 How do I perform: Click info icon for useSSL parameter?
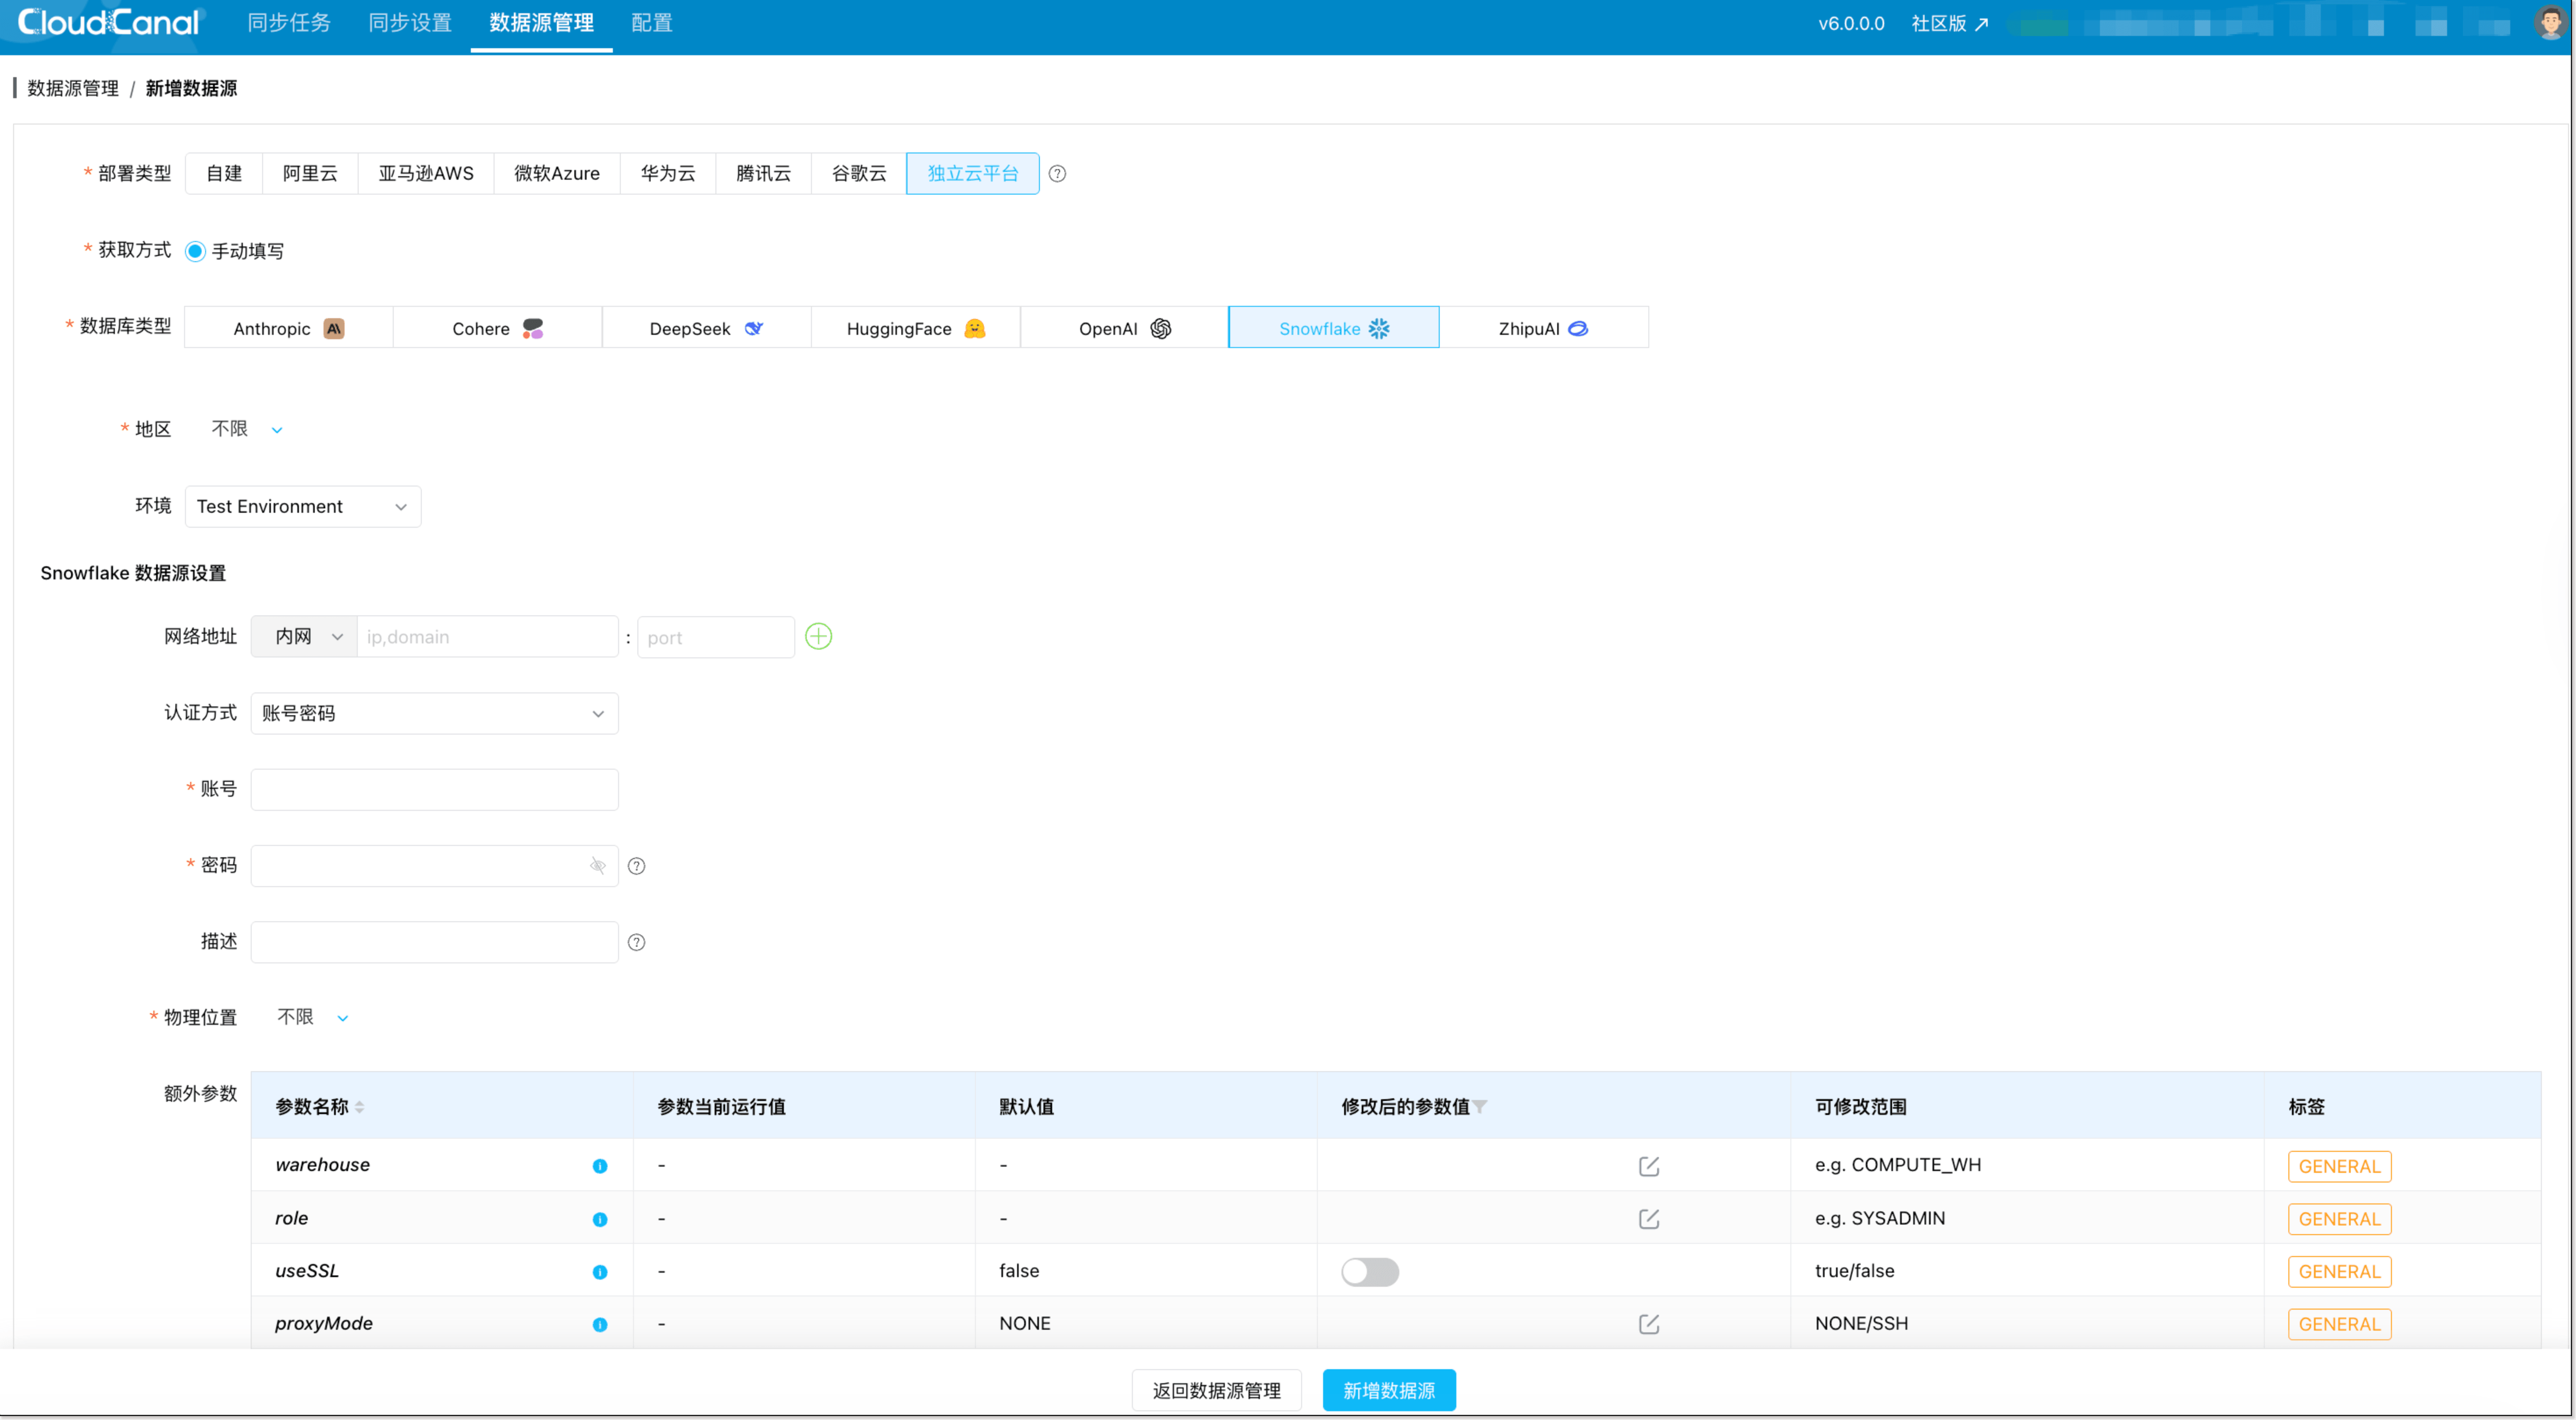[600, 1272]
